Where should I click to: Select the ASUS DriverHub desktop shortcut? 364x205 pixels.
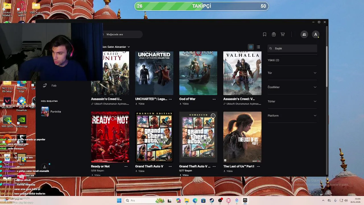22,104
